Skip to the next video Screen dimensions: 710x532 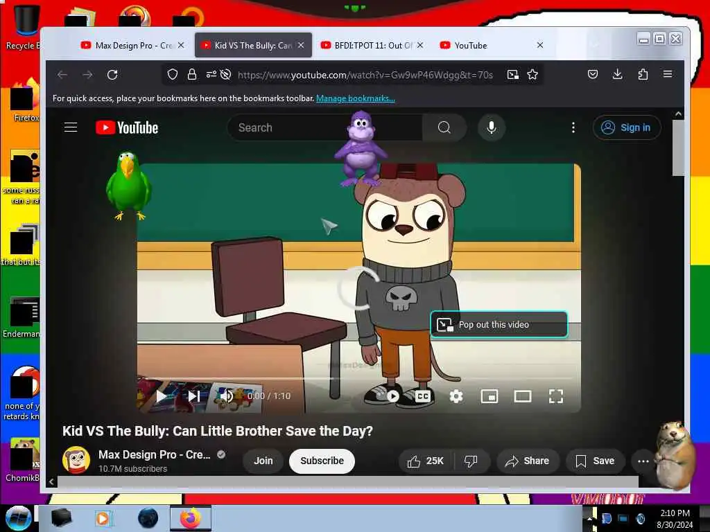pos(194,396)
